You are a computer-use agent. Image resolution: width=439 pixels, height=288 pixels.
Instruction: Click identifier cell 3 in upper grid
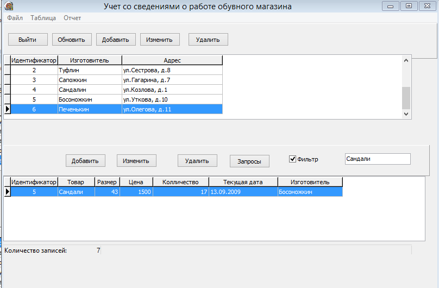[34, 80]
